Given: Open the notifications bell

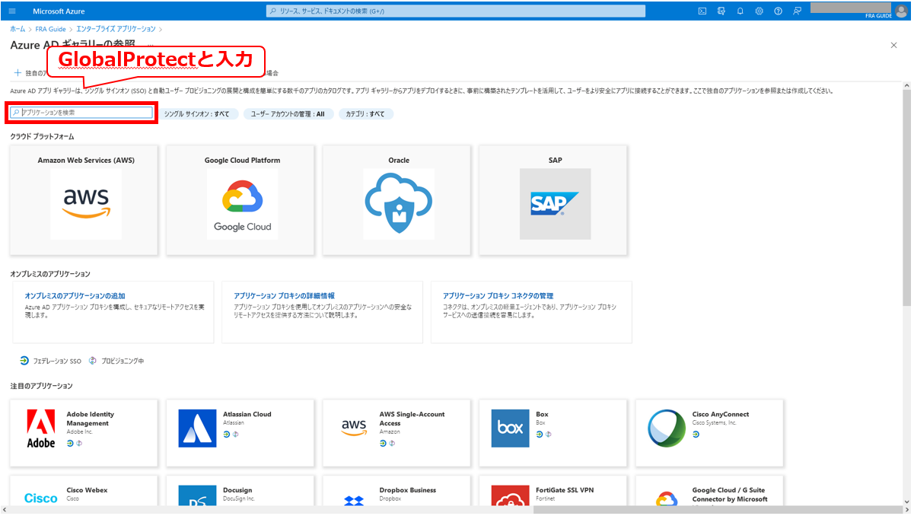Looking at the screenshot, I should [x=740, y=11].
